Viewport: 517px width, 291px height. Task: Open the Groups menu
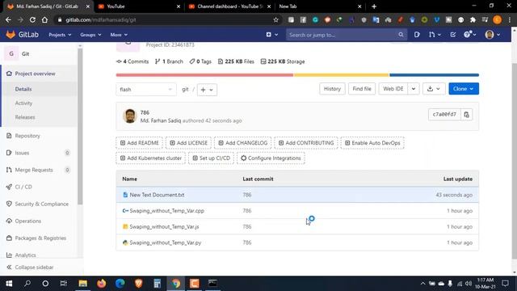click(x=90, y=35)
